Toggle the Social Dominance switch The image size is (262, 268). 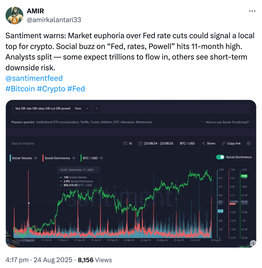point(220,157)
